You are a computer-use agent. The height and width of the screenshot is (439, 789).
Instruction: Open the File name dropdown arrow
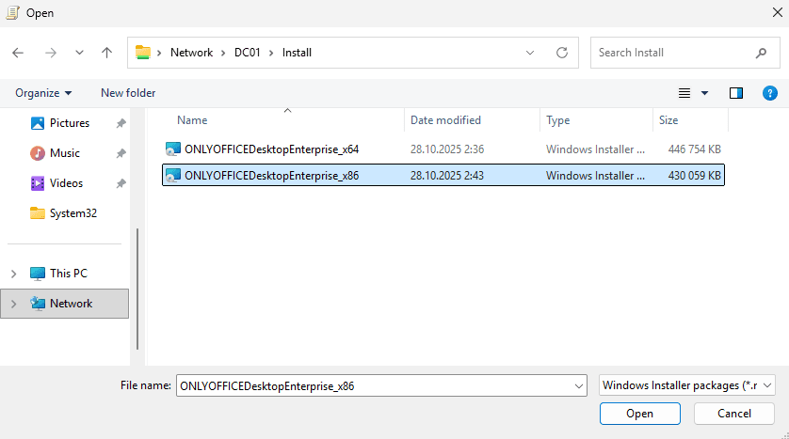pyautogui.click(x=579, y=385)
